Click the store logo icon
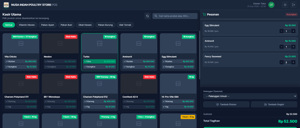The height and width of the screenshot is (128, 300). (6, 5)
